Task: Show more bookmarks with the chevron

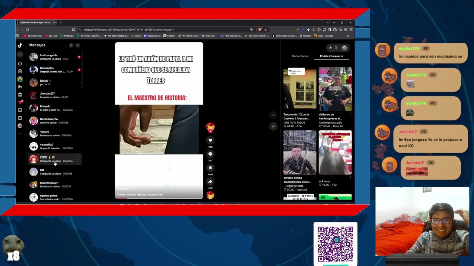Action: pyautogui.click(x=348, y=36)
